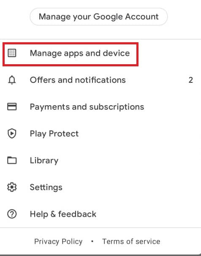The height and width of the screenshot is (256, 201).
Task: Click the Library folder icon
Action: [x=12, y=160]
